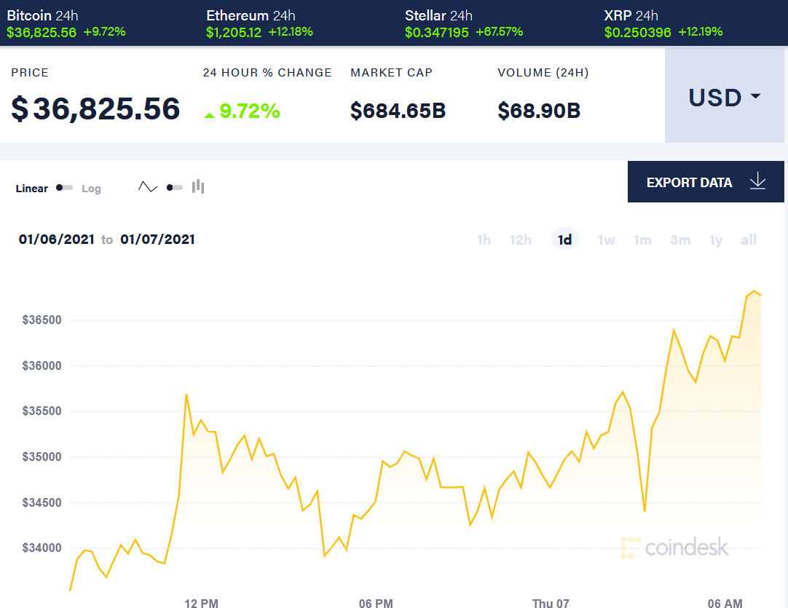This screenshot has height=608, width=788.
Task: Click the line chart type icon
Action: [x=148, y=187]
